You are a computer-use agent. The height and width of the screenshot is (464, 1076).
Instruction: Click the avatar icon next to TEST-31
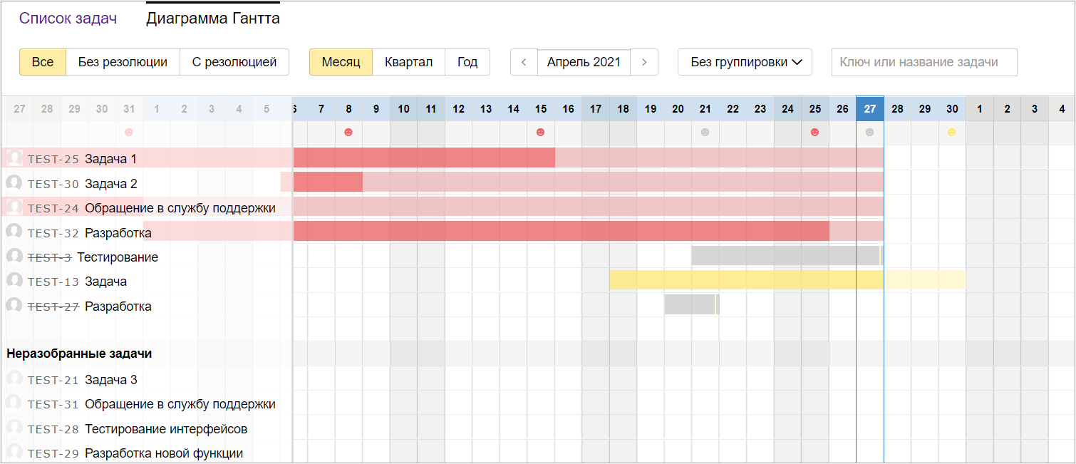pyautogui.click(x=14, y=403)
